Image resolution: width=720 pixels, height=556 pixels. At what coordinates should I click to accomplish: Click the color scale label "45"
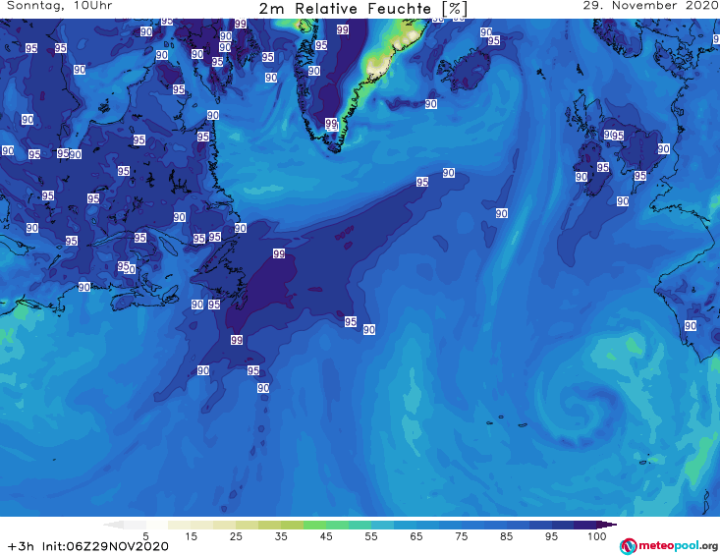(325, 536)
